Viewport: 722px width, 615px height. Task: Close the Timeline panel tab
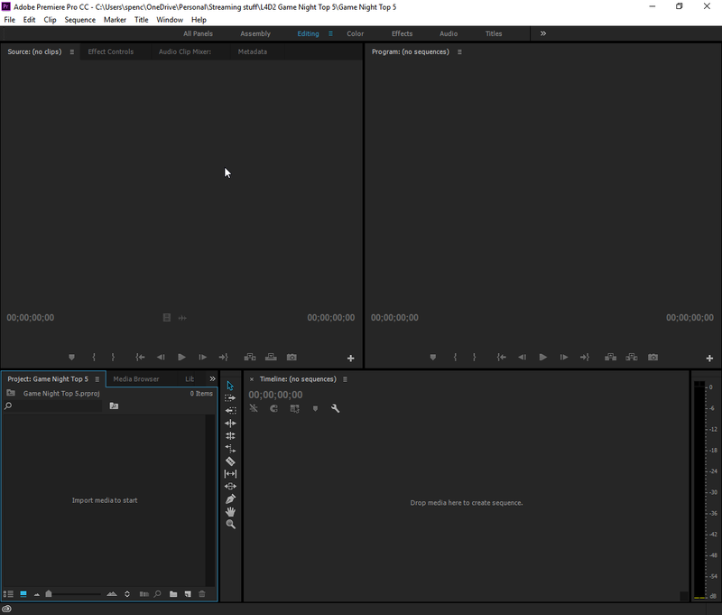252,379
